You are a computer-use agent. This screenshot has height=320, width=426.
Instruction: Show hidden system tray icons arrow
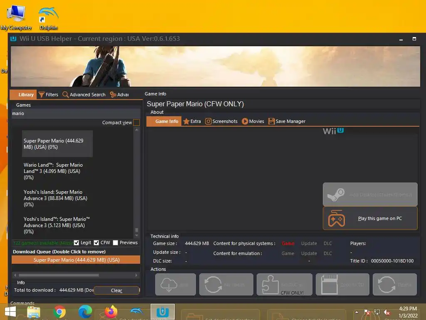(x=357, y=312)
